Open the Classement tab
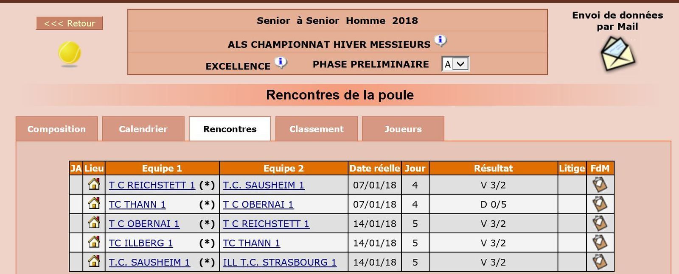The width and height of the screenshot is (679, 274). (316, 129)
